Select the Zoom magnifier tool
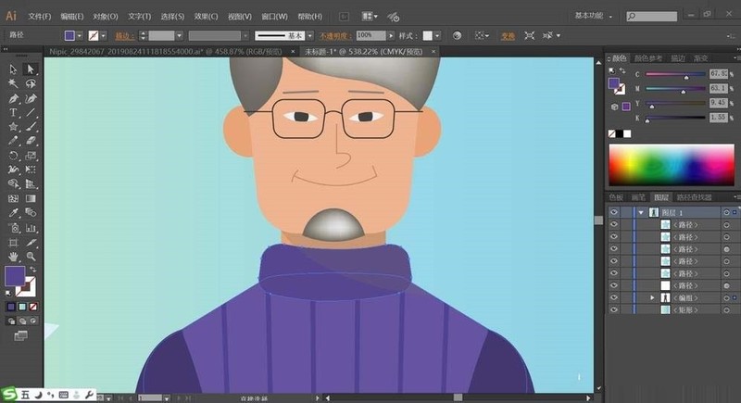The width and height of the screenshot is (741, 403). (x=31, y=257)
